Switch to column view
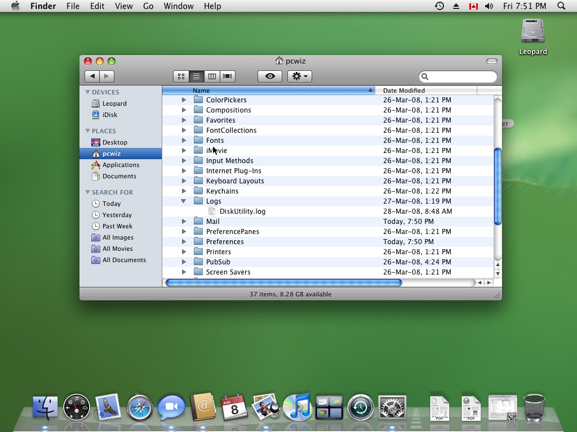 coord(212,76)
